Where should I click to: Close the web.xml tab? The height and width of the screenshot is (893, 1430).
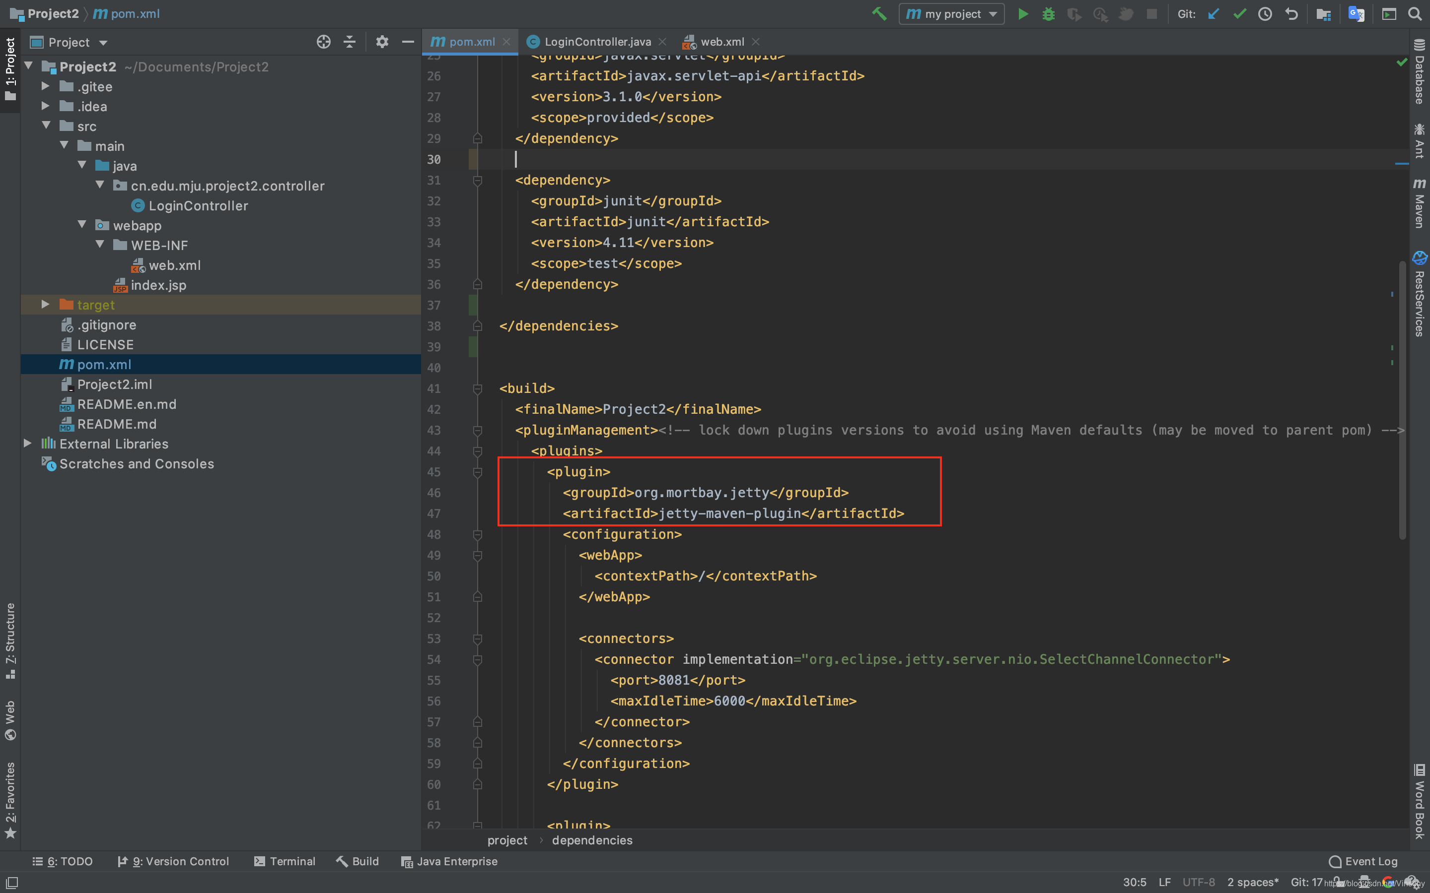click(x=756, y=42)
